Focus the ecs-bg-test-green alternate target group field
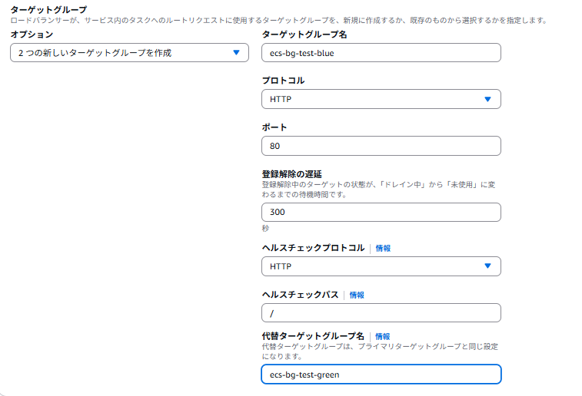Image resolution: width=582 pixels, height=396 pixels. (x=381, y=374)
